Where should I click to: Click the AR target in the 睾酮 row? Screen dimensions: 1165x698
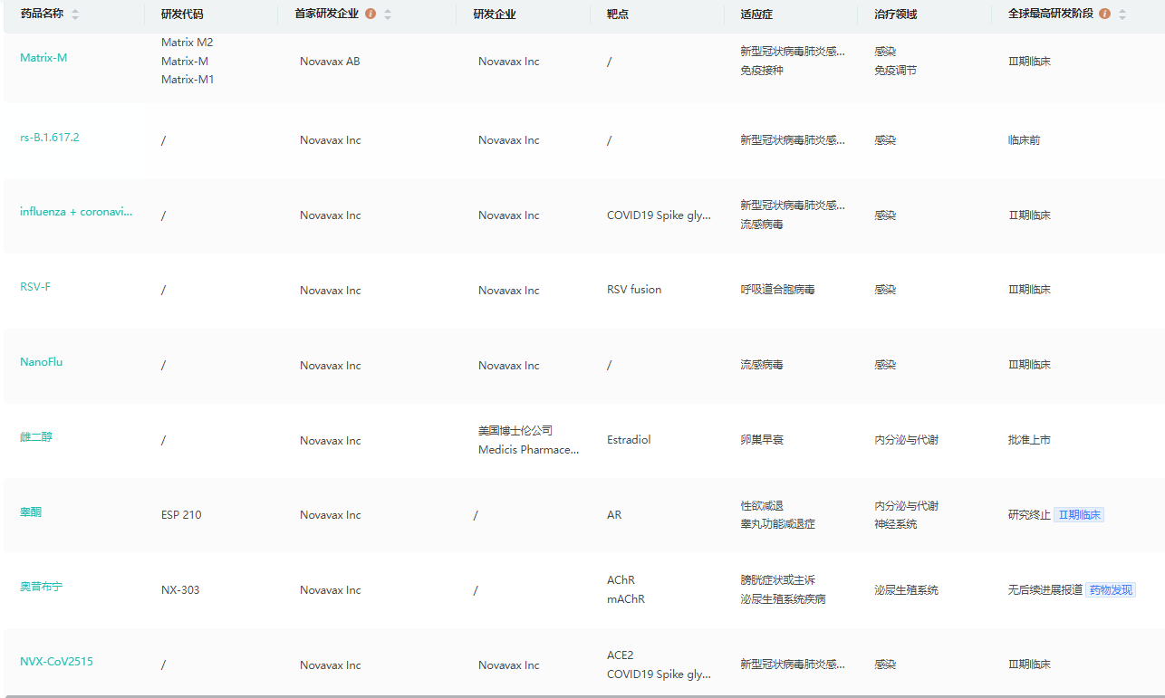[614, 515]
